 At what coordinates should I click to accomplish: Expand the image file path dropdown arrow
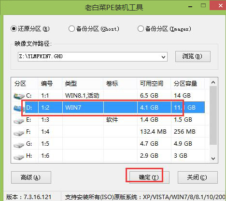pyautogui.click(x=163, y=57)
